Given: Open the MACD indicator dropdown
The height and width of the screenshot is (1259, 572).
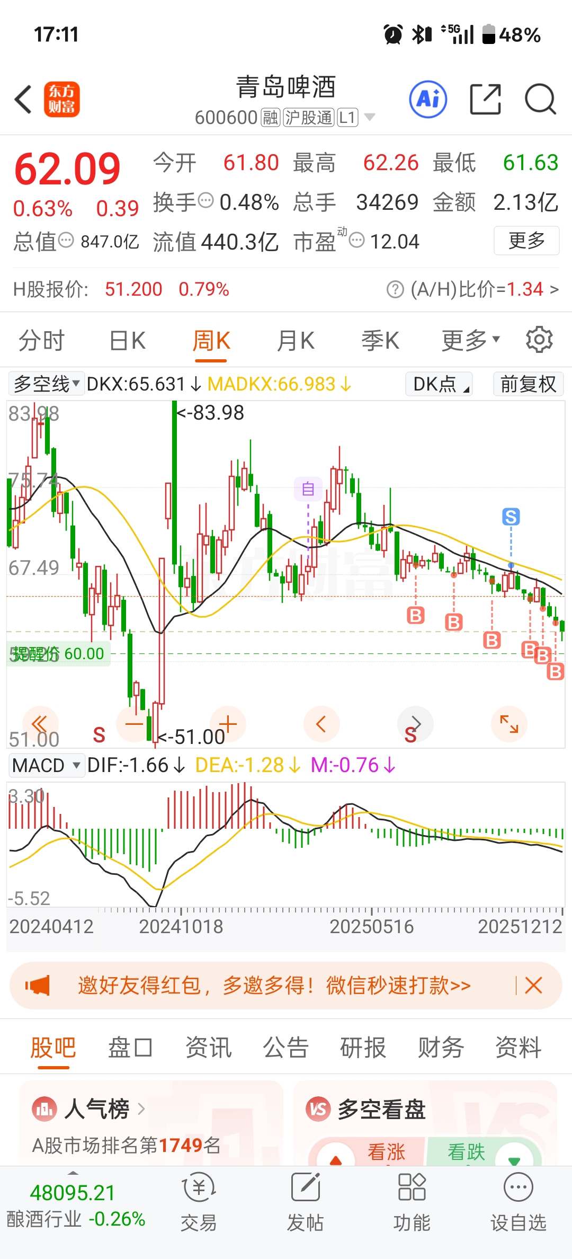Looking at the screenshot, I should point(47,765).
